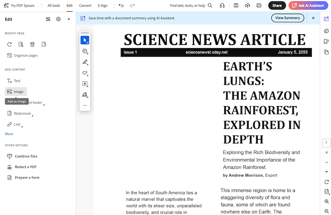The width and height of the screenshot is (331, 215).
Task: Open Combine files
Action: pyautogui.click(x=22, y=156)
